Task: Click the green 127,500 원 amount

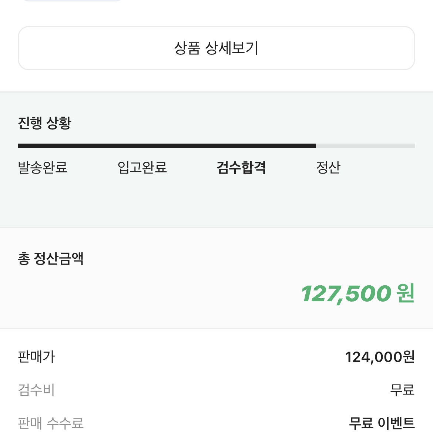Action: (358, 293)
